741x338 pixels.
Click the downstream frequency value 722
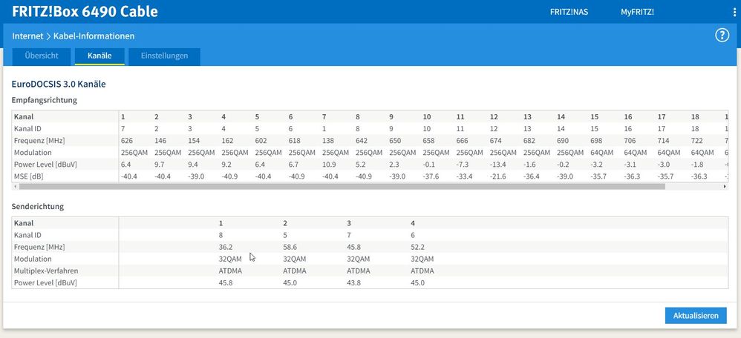(696, 141)
